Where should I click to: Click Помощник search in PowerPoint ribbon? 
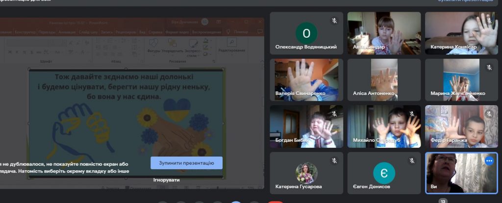coord(238,32)
